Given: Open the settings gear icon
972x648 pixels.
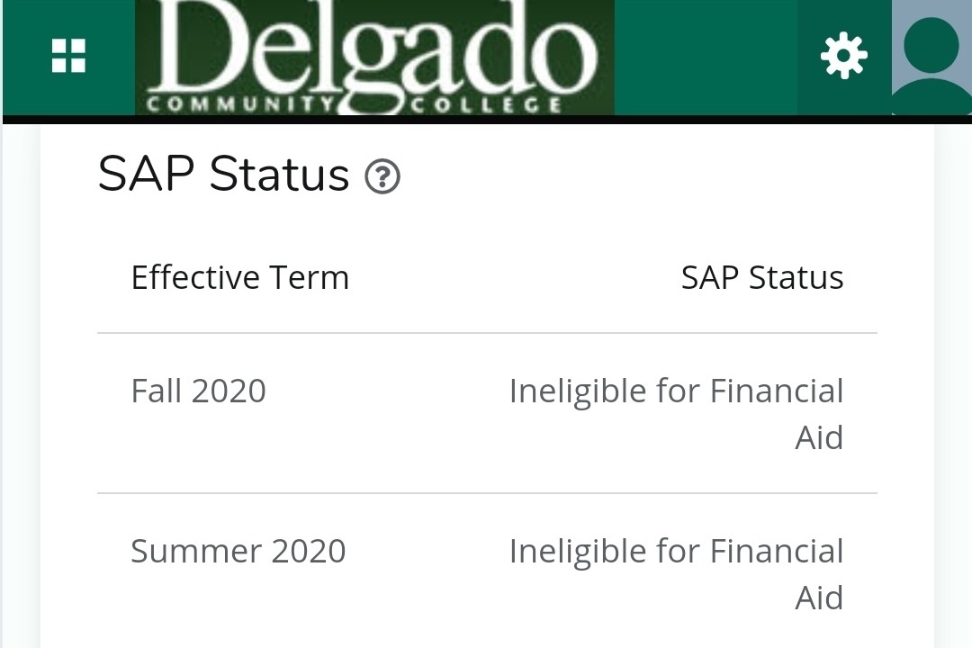Looking at the screenshot, I should coord(843,56).
